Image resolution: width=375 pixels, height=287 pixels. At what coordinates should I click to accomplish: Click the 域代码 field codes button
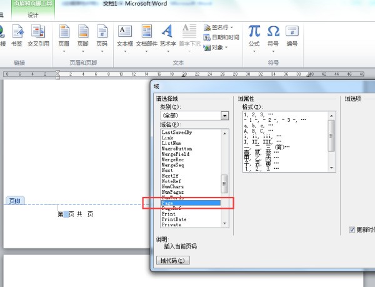coord(172,261)
